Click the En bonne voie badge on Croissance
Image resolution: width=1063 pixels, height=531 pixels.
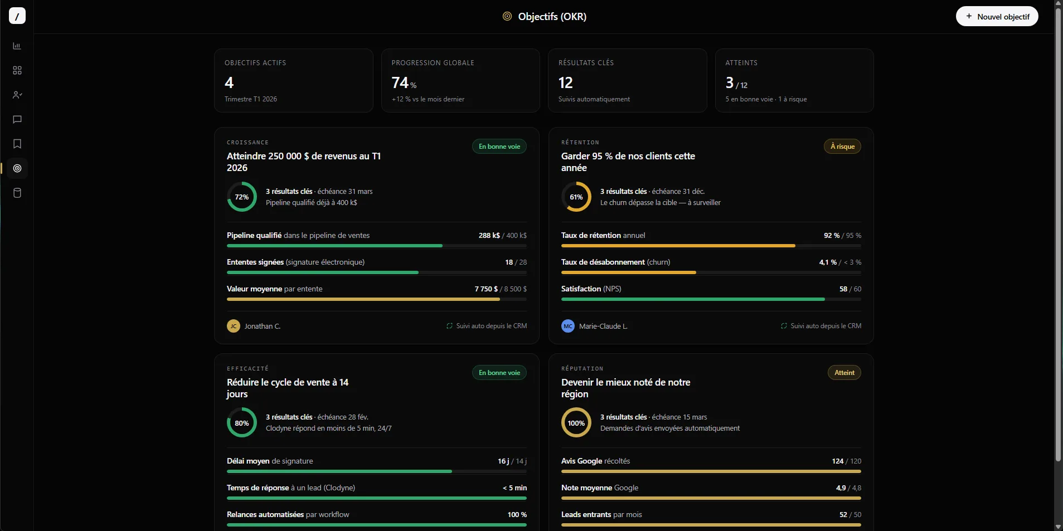499,147
